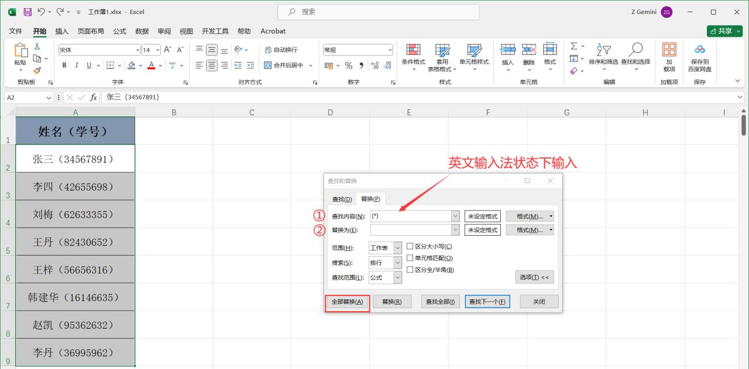
Task: Open the font name dropdown (宋体)
Action: click(x=138, y=50)
